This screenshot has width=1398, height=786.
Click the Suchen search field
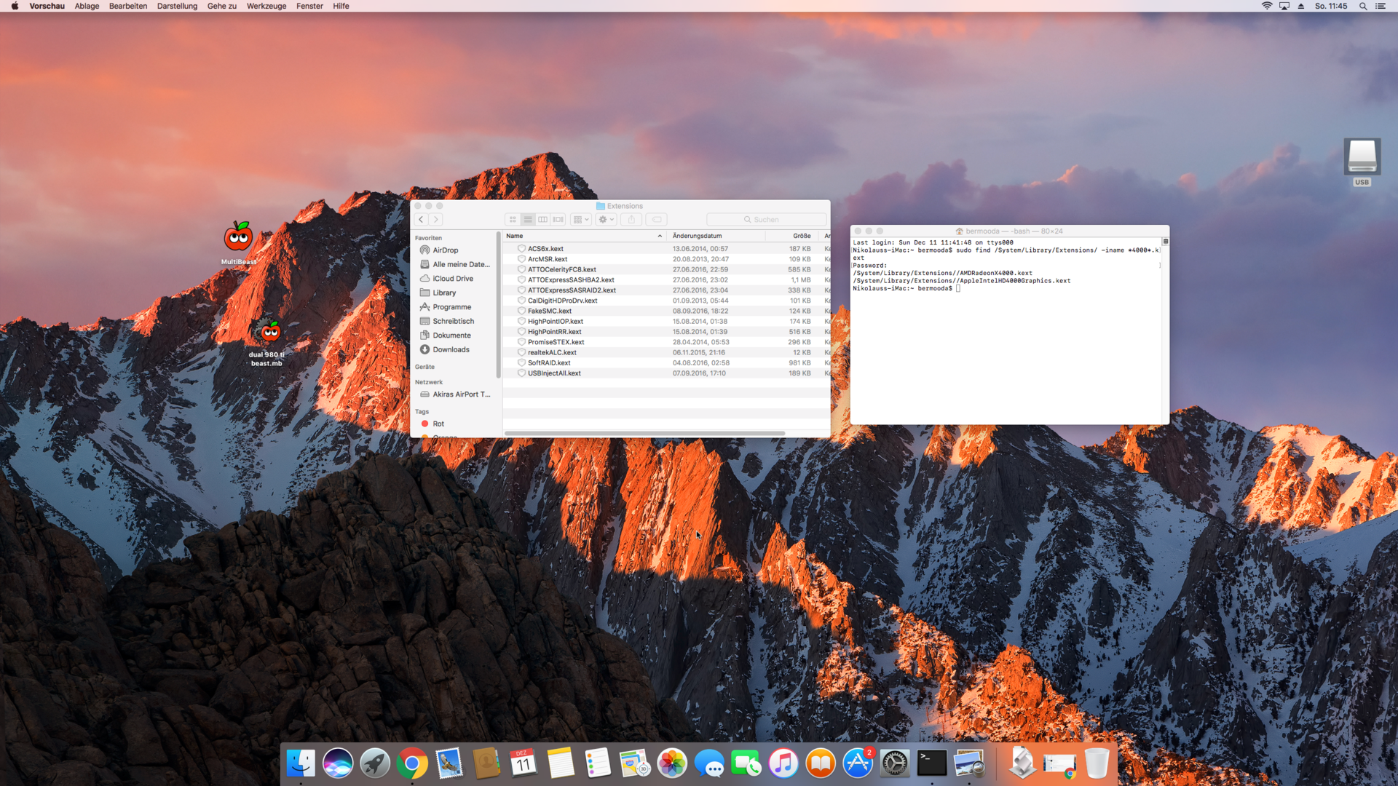766,219
